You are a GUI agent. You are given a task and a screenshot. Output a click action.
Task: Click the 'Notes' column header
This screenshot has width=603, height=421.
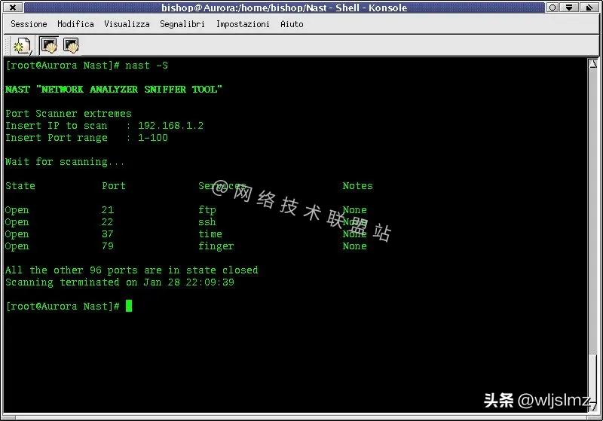point(357,186)
